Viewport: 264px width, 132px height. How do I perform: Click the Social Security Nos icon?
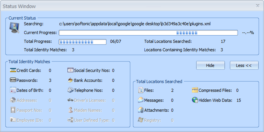[x=70, y=70]
